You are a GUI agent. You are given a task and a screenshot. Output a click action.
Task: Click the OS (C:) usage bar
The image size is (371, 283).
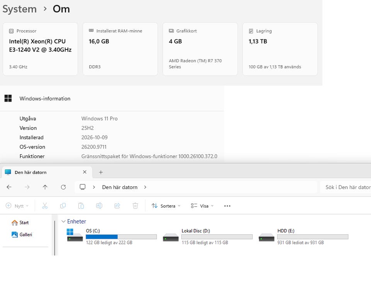coord(121,237)
